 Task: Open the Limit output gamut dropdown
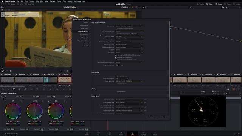coord(129,47)
